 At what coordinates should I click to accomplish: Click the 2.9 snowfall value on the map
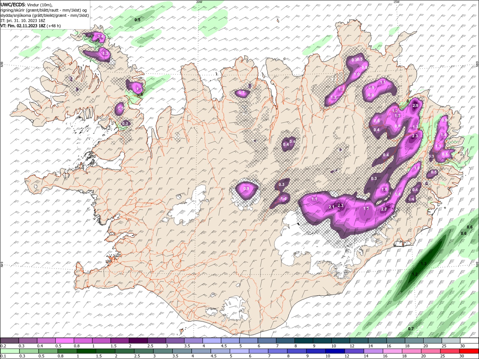[415, 106]
